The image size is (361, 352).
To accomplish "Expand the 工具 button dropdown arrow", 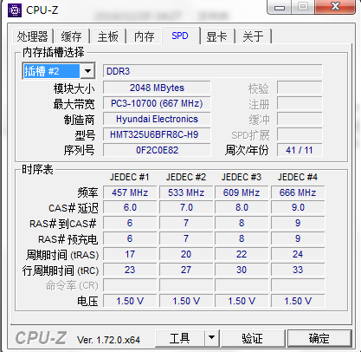I will [x=211, y=337].
